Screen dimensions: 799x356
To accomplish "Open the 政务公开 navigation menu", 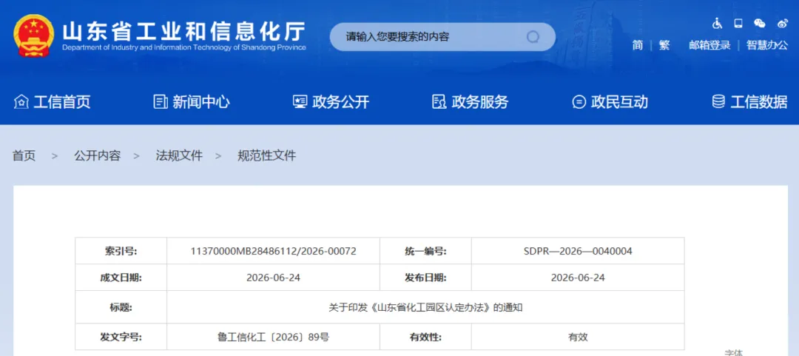I will coord(331,102).
